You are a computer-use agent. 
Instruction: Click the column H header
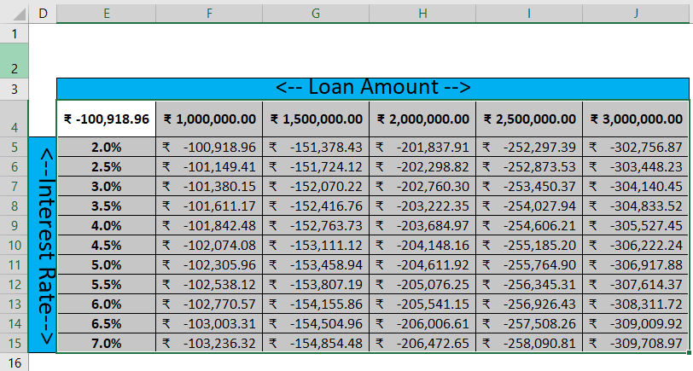click(x=422, y=12)
